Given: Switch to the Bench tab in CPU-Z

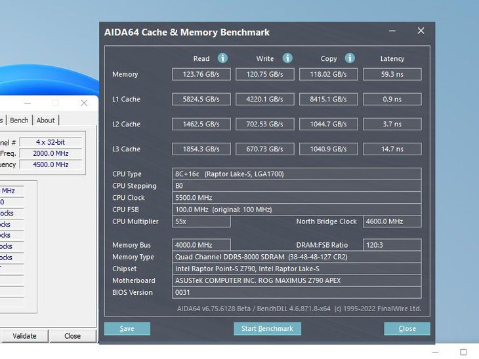Looking at the screenshot, I should pyautogui.click(x=19, y=120).
